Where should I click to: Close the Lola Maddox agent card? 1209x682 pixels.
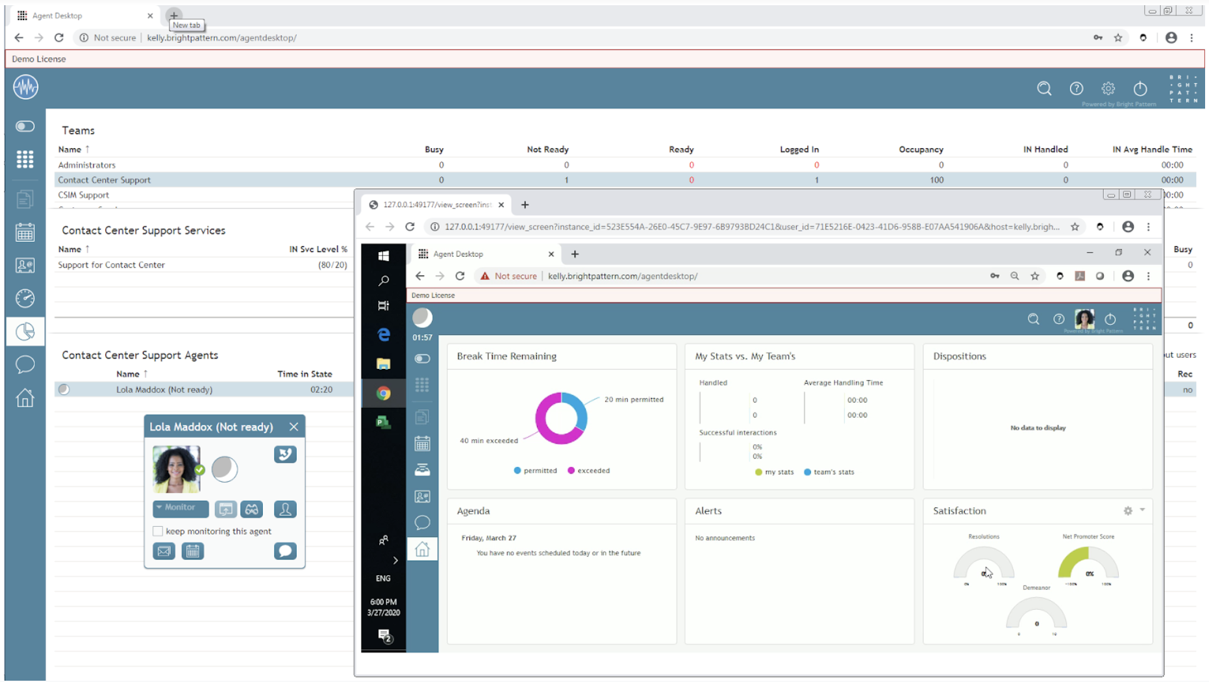click(x=293, y=427)
